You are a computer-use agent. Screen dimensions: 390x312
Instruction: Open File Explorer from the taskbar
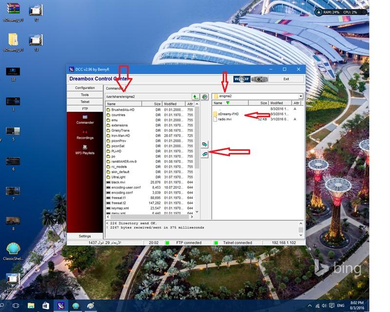[x=31, y=306]
